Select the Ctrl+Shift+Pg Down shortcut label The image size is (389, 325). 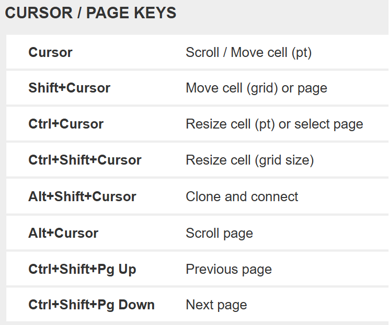point(91,305)
